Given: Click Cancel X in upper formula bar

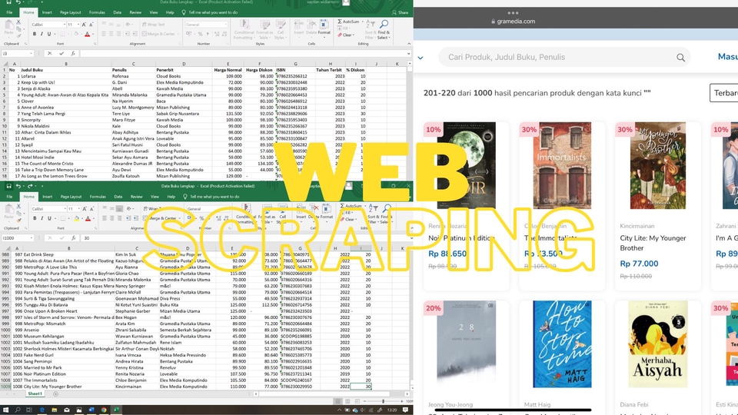Looking at the screenshot, I should point(50,54).
